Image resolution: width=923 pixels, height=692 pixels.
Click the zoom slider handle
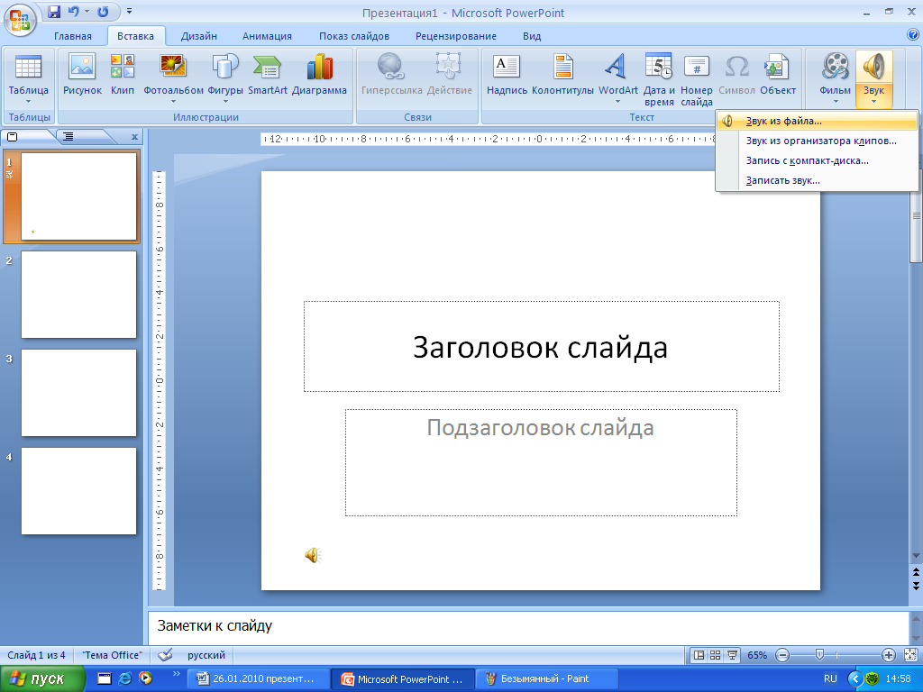coord(819,655)
